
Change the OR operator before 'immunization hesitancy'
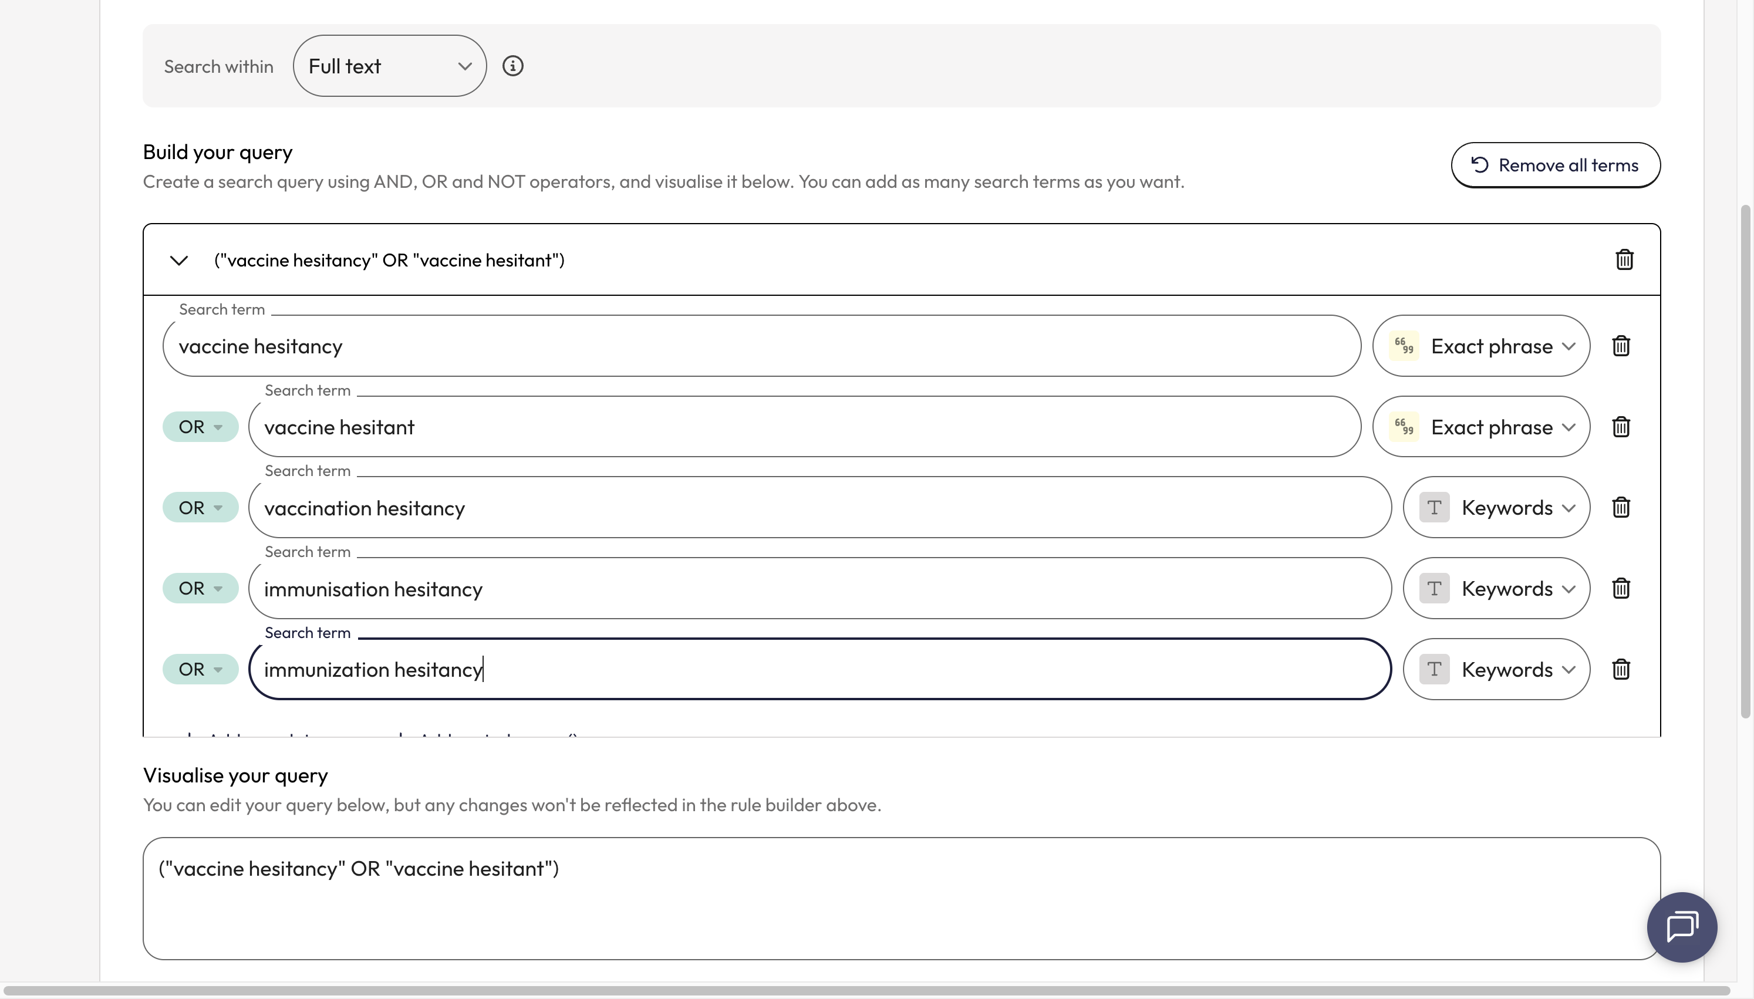(200, 669)
